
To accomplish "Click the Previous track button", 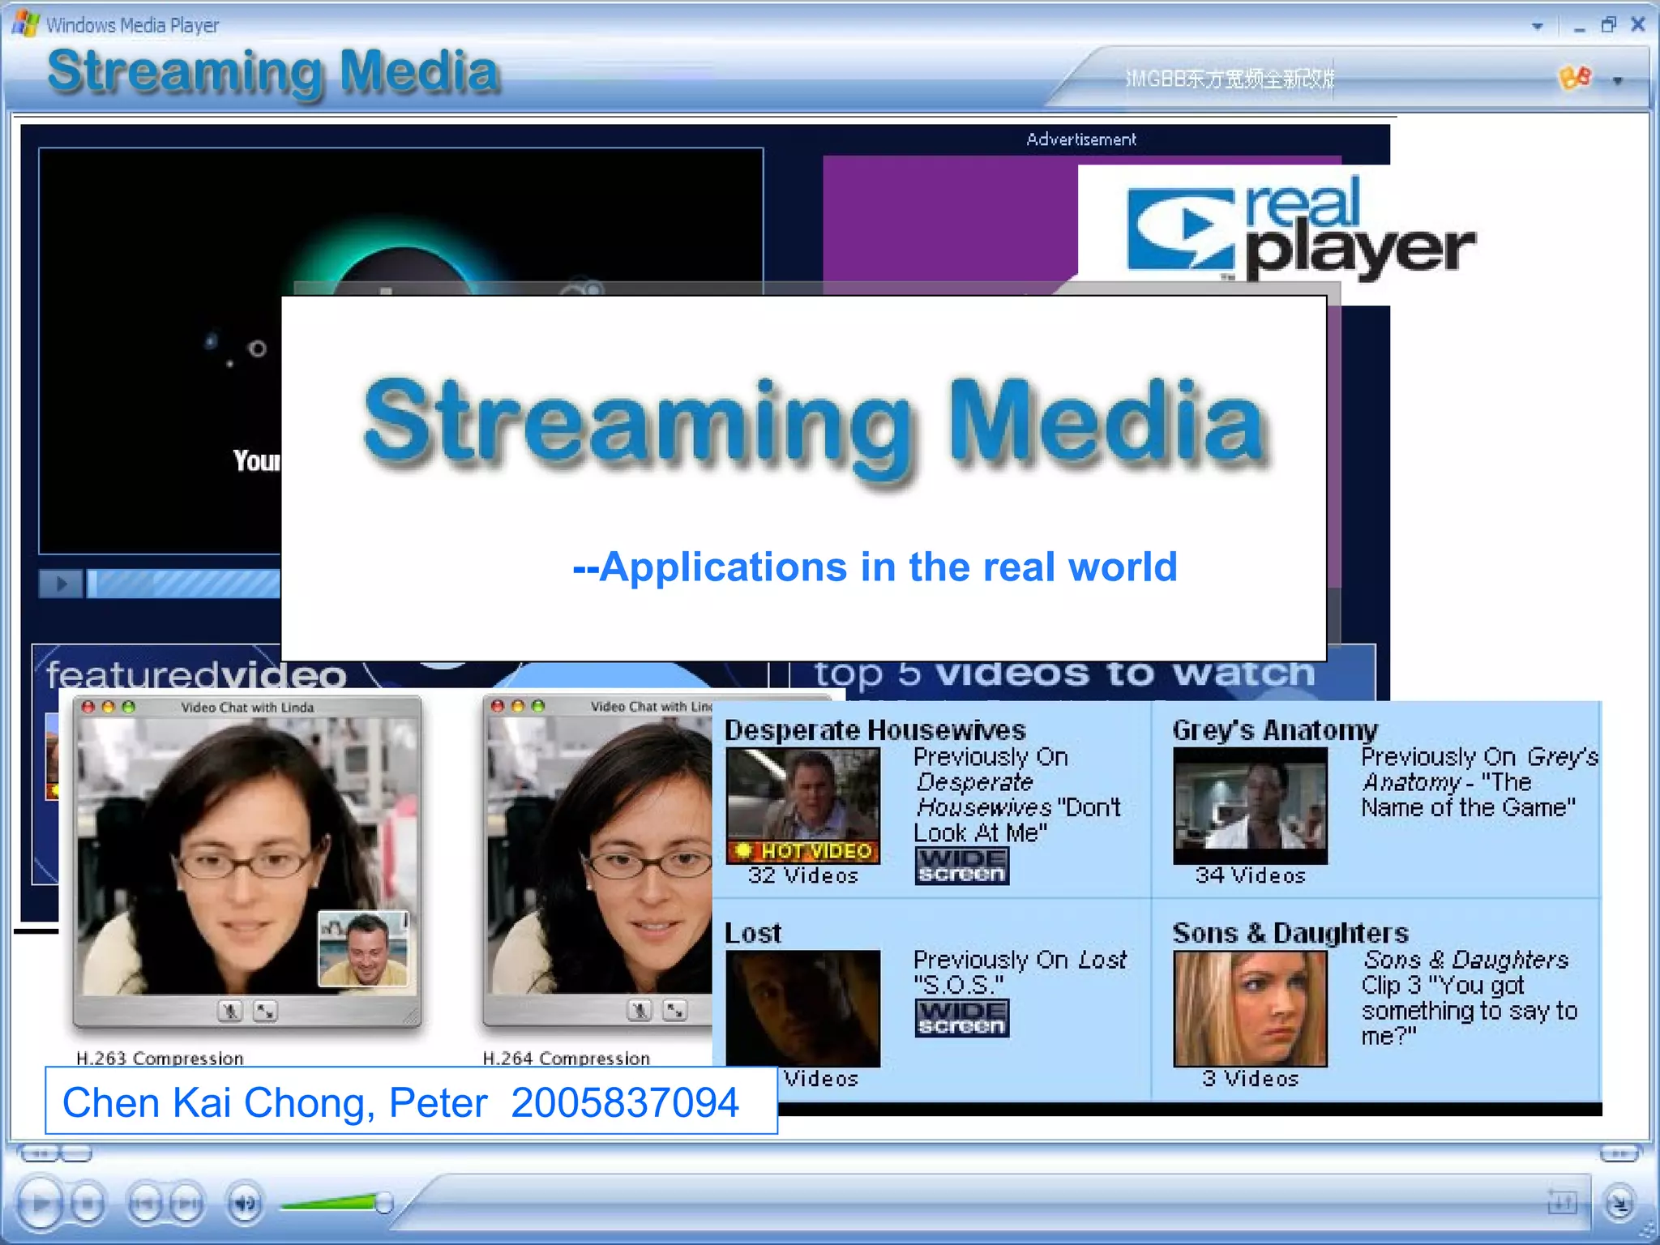I will [x=146, y=1204].
